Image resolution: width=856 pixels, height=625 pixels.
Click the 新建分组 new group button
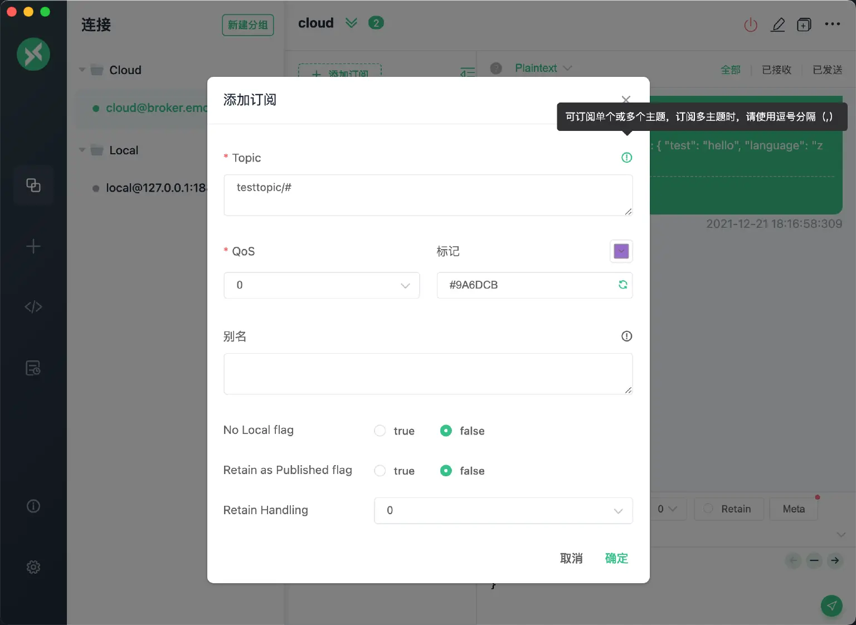248,25
